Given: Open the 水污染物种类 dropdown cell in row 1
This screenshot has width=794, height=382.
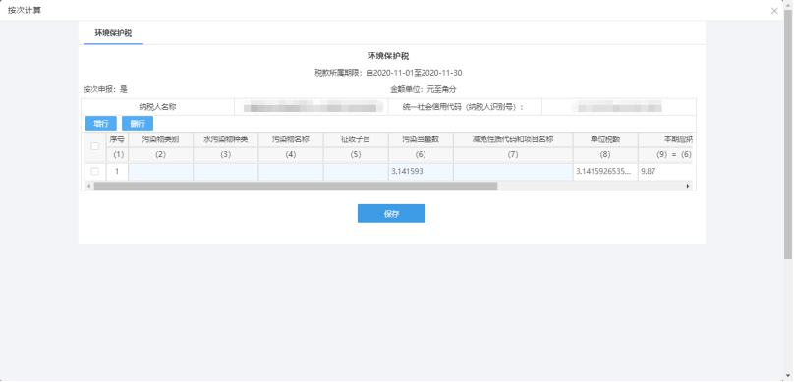Looking at the screenshot, I should tap(225, 172).
